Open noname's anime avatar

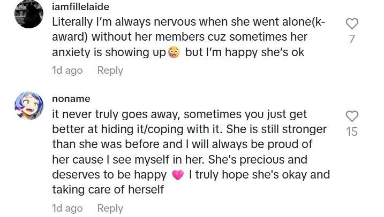coord(28,106)
